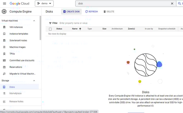Open Reservations in the sidebar

[16, 67]
